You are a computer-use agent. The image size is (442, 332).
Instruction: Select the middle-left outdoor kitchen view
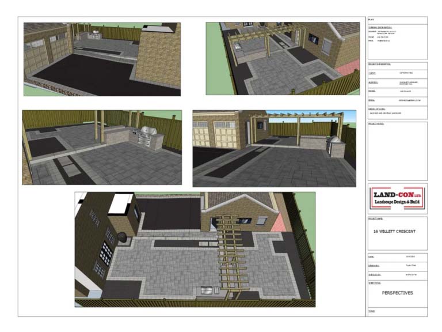click(102, 148)
